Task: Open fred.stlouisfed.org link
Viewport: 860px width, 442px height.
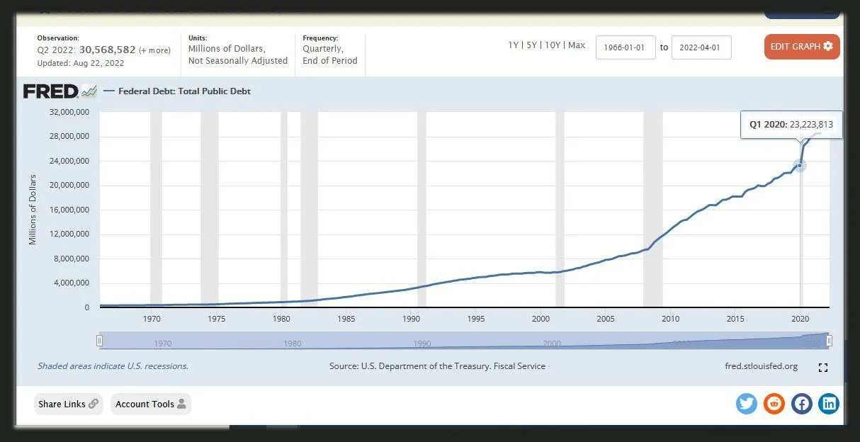Action: pos(762,366)
